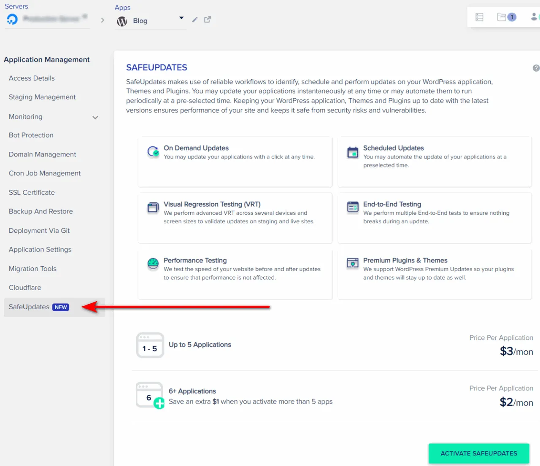
Task: Click the 6+ Applications text
Action: (192, 391)
